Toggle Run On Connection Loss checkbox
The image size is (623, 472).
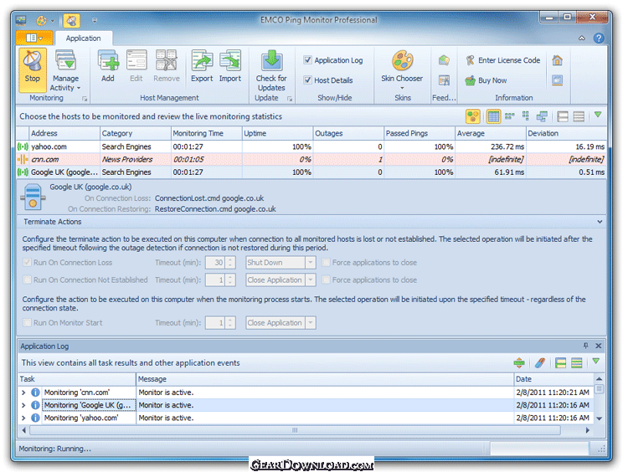pyautogui.click(x=27, y=263)
